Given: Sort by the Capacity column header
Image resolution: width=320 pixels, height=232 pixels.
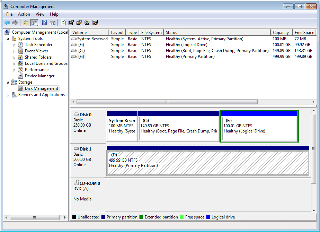Looking at the screenshot, I should click(282, 33).
